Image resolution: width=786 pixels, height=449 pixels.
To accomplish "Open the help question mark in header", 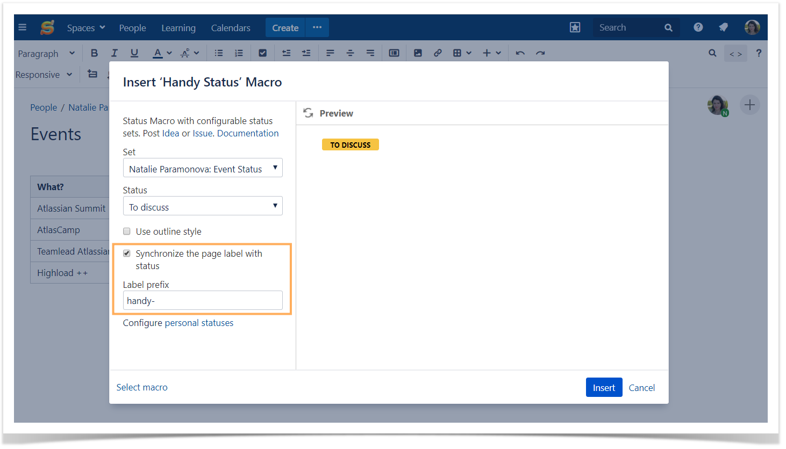I will coord(698,27).
